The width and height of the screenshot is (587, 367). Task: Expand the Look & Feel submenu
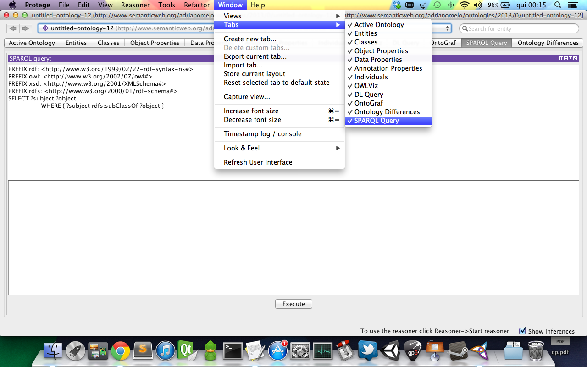[x=279, y=148]
